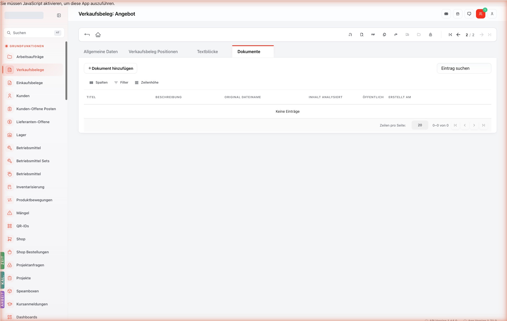Jump to the first record in the toolbar

[450, 35]
